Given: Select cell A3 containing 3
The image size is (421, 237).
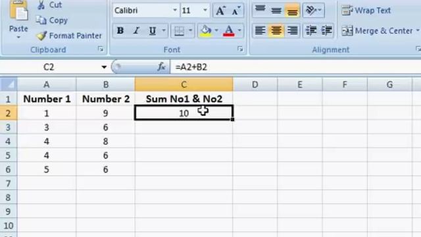Looking at the screenshot, I should click(47, 127).
